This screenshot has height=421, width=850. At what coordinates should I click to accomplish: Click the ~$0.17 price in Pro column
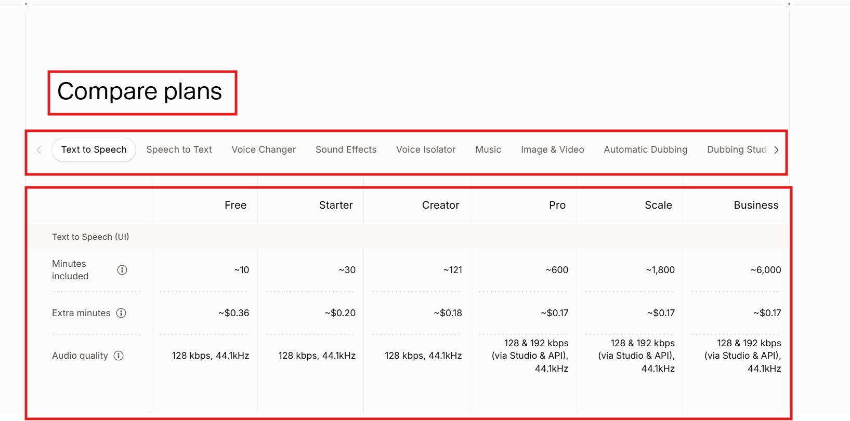click(555, 313)
